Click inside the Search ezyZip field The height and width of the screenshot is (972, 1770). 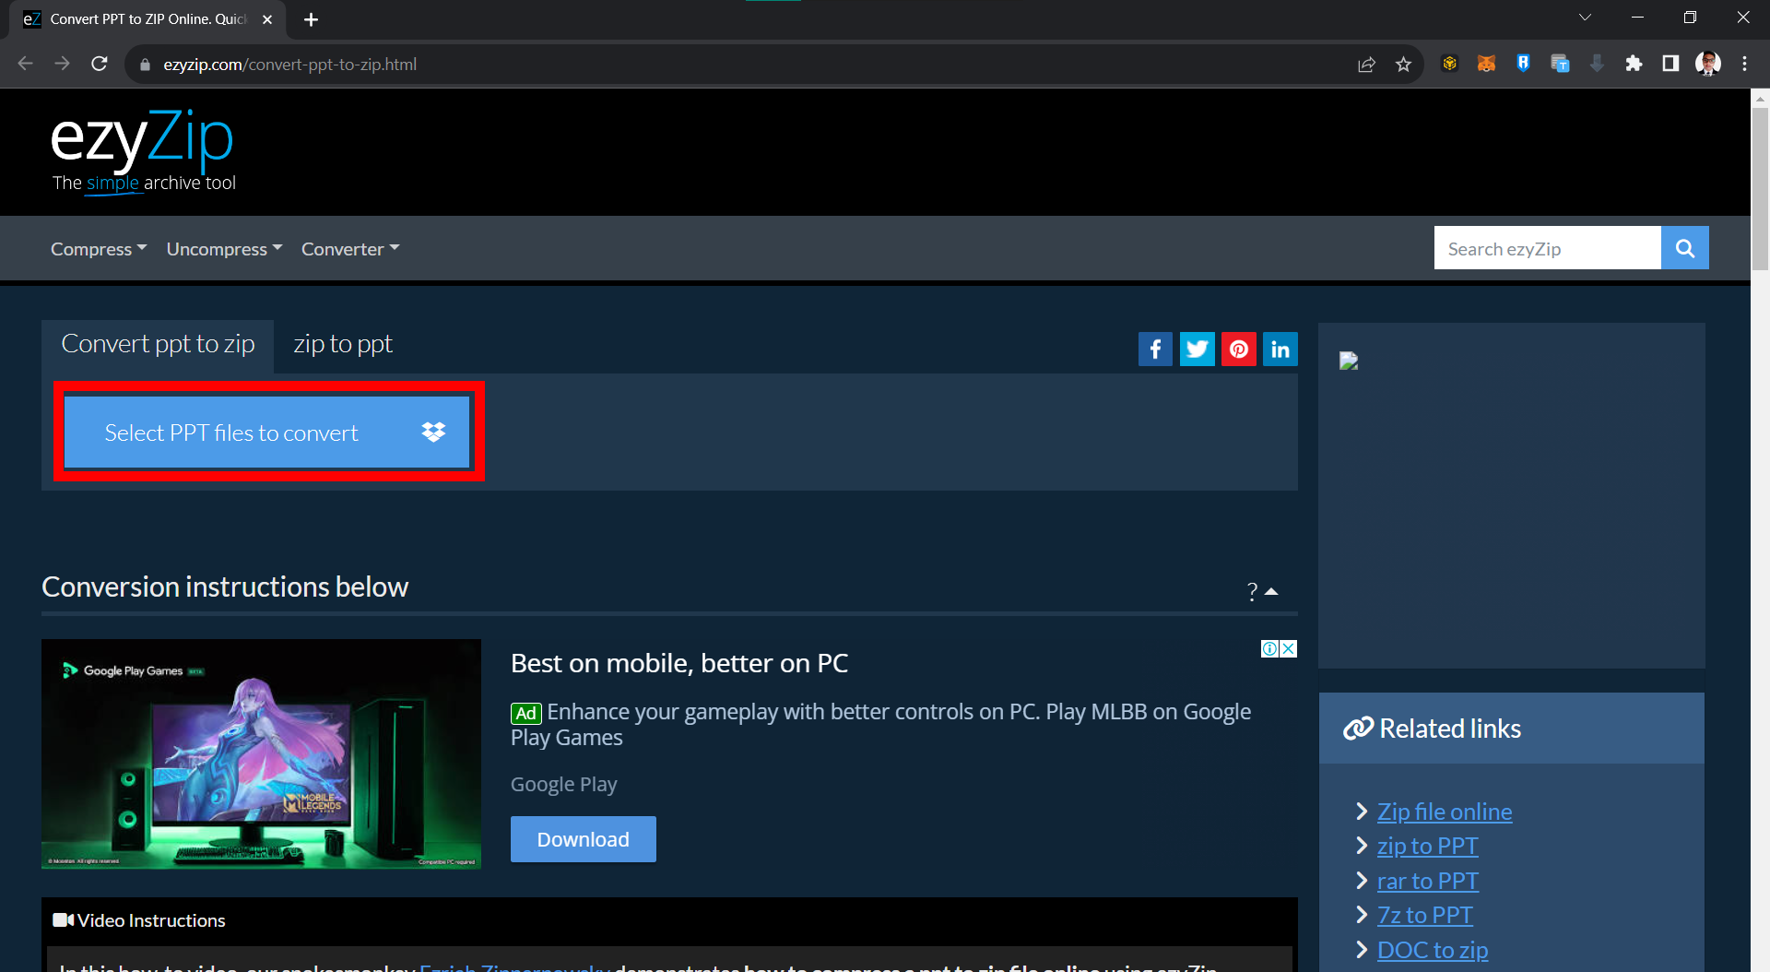coord(1547,249)
